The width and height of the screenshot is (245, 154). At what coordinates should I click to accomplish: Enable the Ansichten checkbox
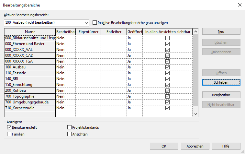[x=70, y=134]
